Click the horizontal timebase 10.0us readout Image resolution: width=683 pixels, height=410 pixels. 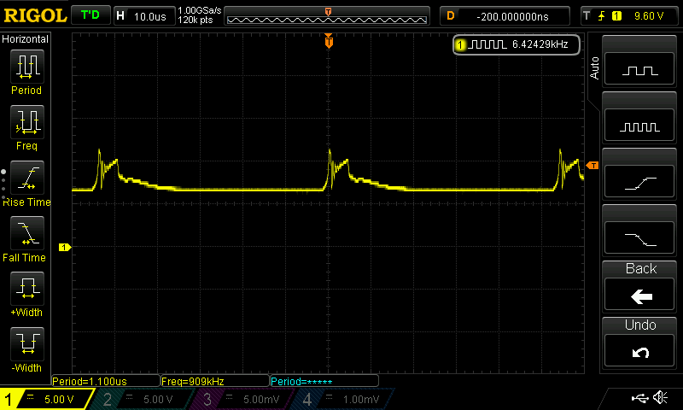144,16
